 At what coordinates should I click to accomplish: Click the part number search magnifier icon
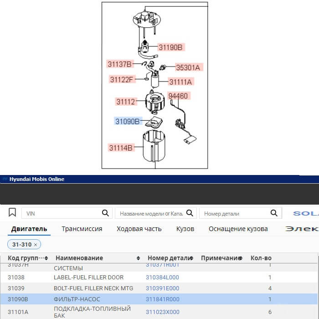point(273,213)
